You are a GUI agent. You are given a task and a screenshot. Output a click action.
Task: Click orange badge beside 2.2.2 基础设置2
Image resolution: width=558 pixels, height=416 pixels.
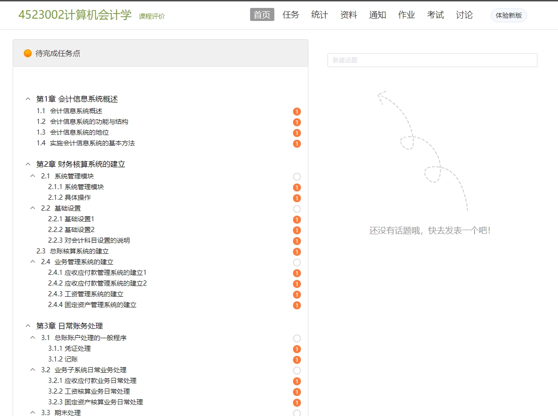(297, 230)
